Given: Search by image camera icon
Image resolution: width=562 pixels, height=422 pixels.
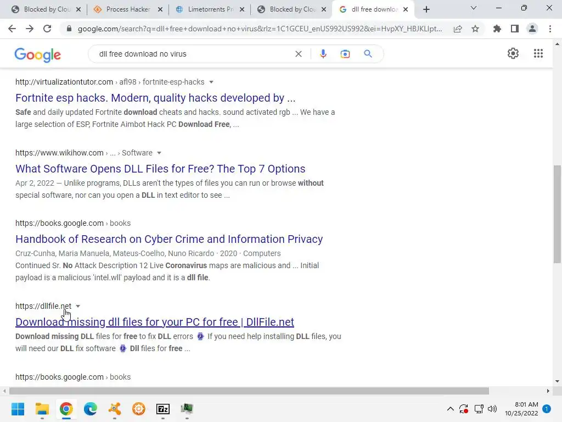Looking at the screenshot, I should pyautogui.click(x=345, y=54).
